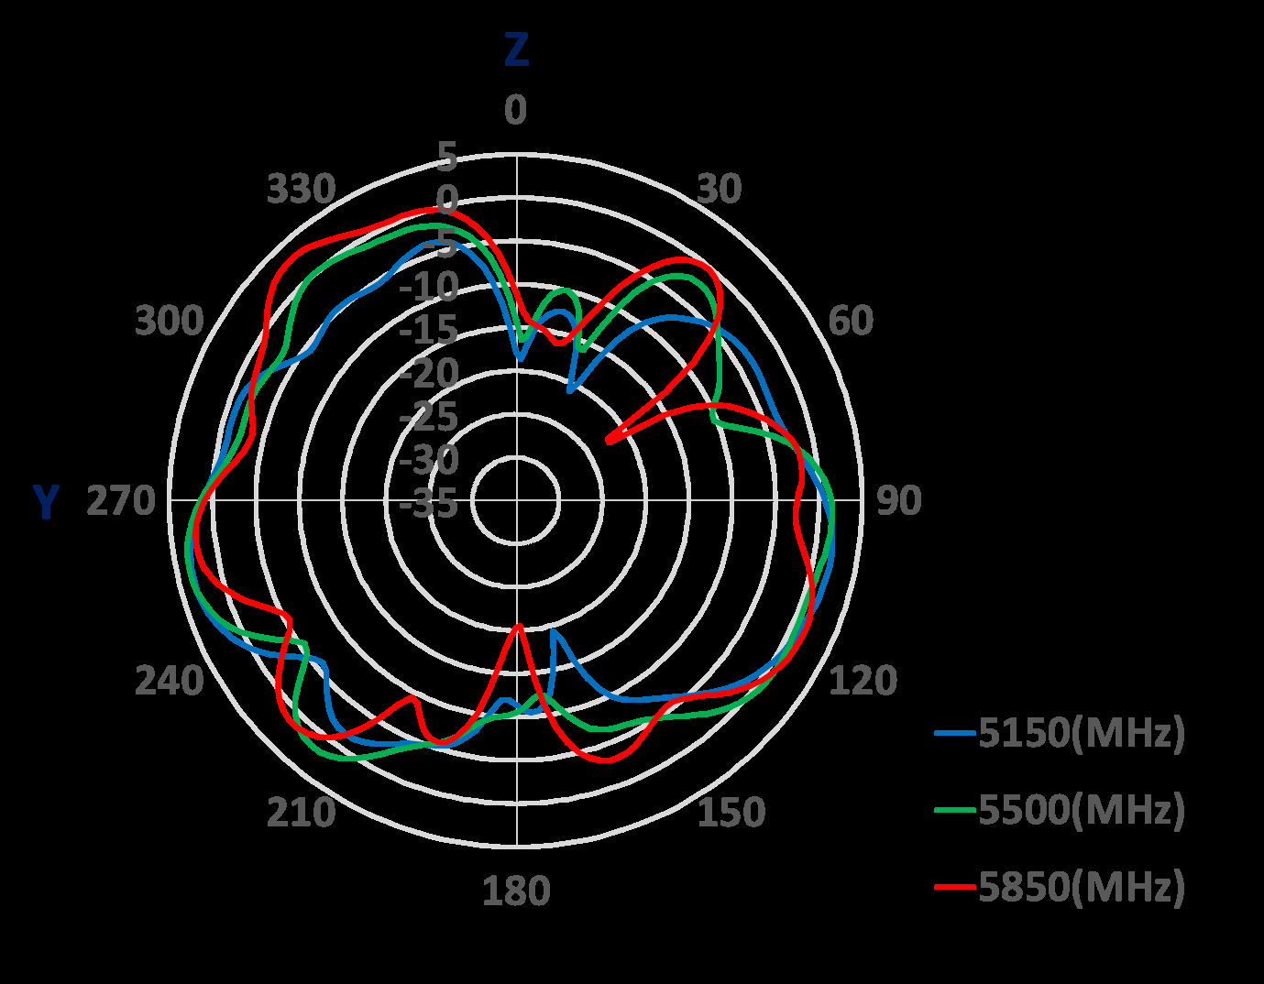Click the red legend line swatch
The height and width of the screenshot is (984, 1264).
955,887
